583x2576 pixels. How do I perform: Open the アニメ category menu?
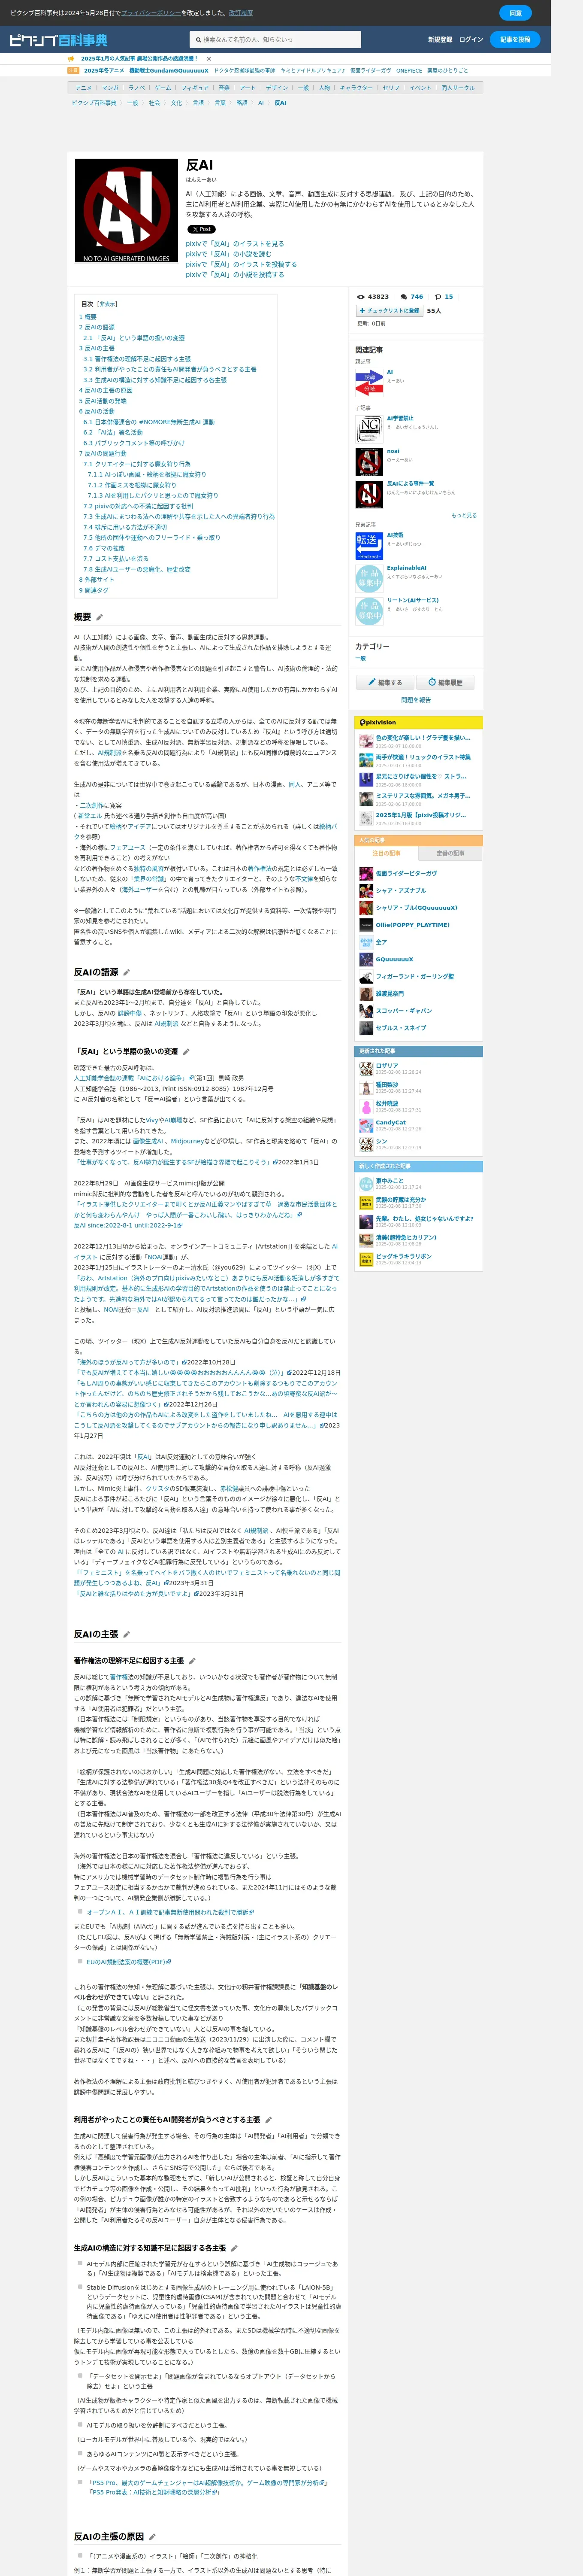tap(84, 88)
